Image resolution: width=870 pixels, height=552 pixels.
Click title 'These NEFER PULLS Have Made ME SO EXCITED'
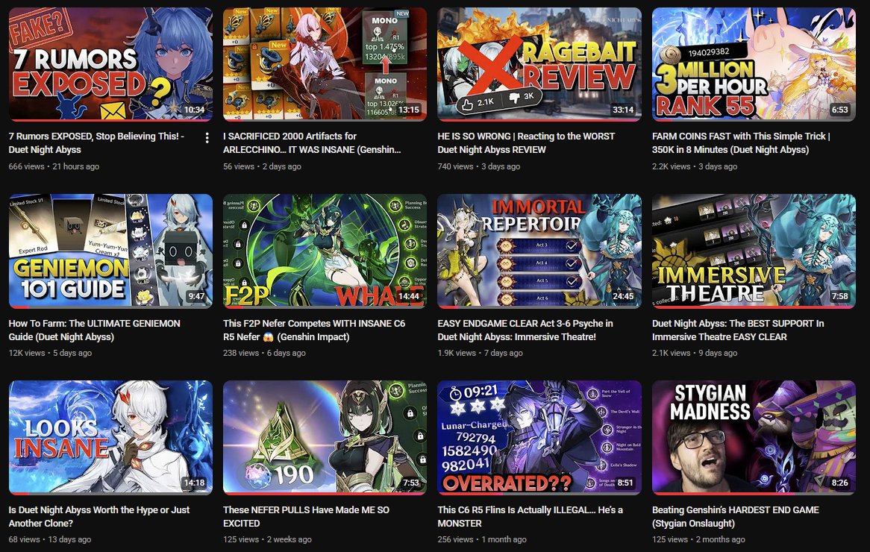coord(306,516)
